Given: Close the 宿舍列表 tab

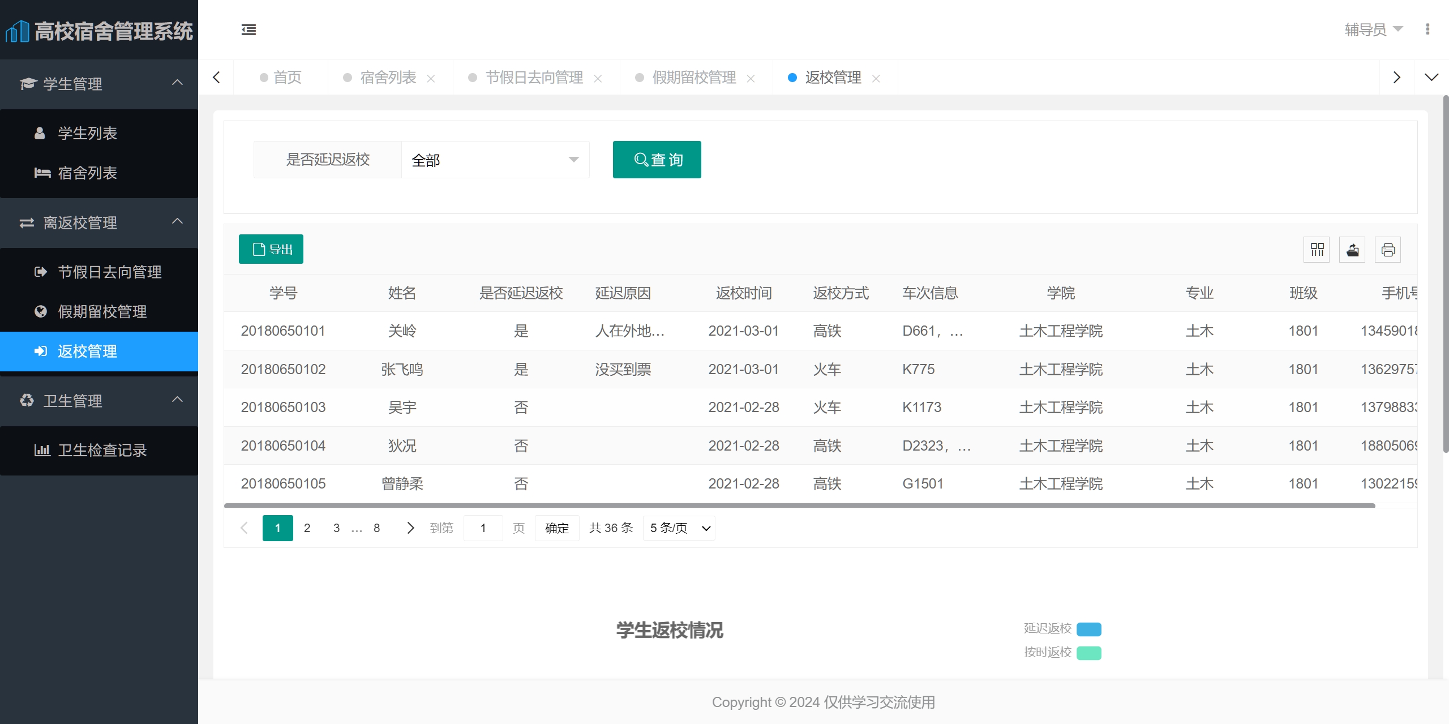Looking at the screenshot, I should pos(431,79).
